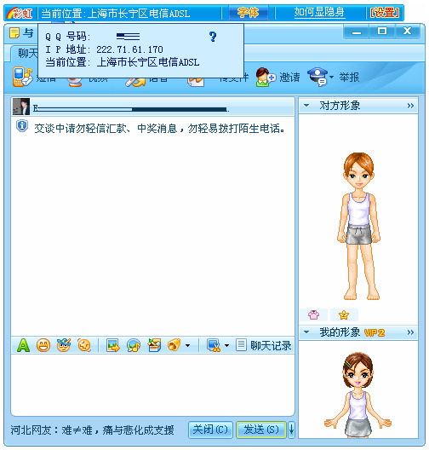429x450 pixels.
Task: Click the music share icon
Action: click(x=134, y=345)
